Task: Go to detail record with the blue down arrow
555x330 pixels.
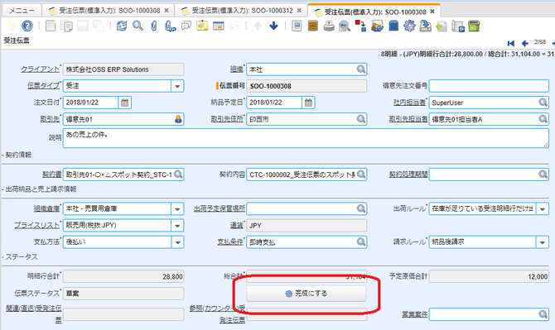Action: [x=273, y=26]
